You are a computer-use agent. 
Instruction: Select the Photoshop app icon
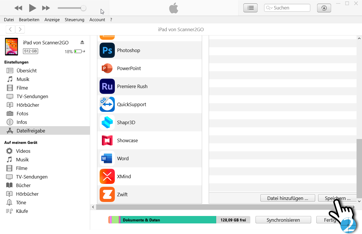click(x=107, y=50)
